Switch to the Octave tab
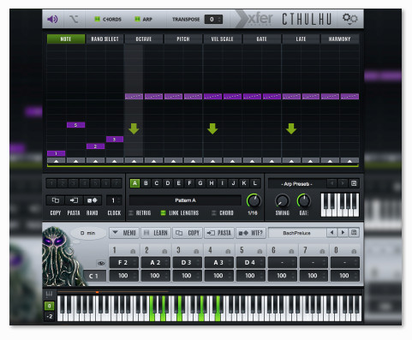This screenshot has height=340, width=412. [x=144, y=39]
